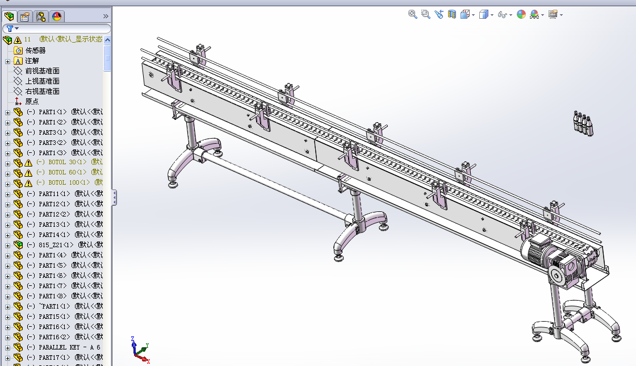Click the View Settings monitor icon
Screen dimensions: 636x366
click(x=553, y=15)
